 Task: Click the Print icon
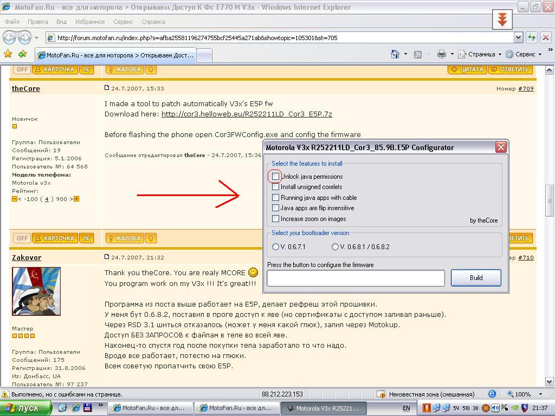(441, 54)
